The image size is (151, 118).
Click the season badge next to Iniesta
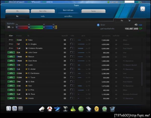point(26,98)
